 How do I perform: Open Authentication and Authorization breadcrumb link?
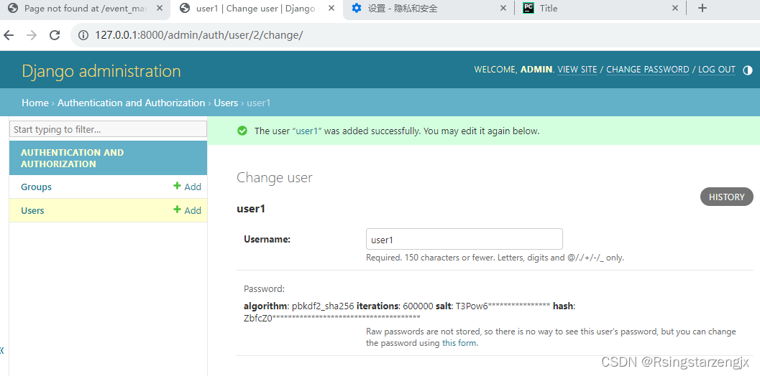[x=132, y=103]
